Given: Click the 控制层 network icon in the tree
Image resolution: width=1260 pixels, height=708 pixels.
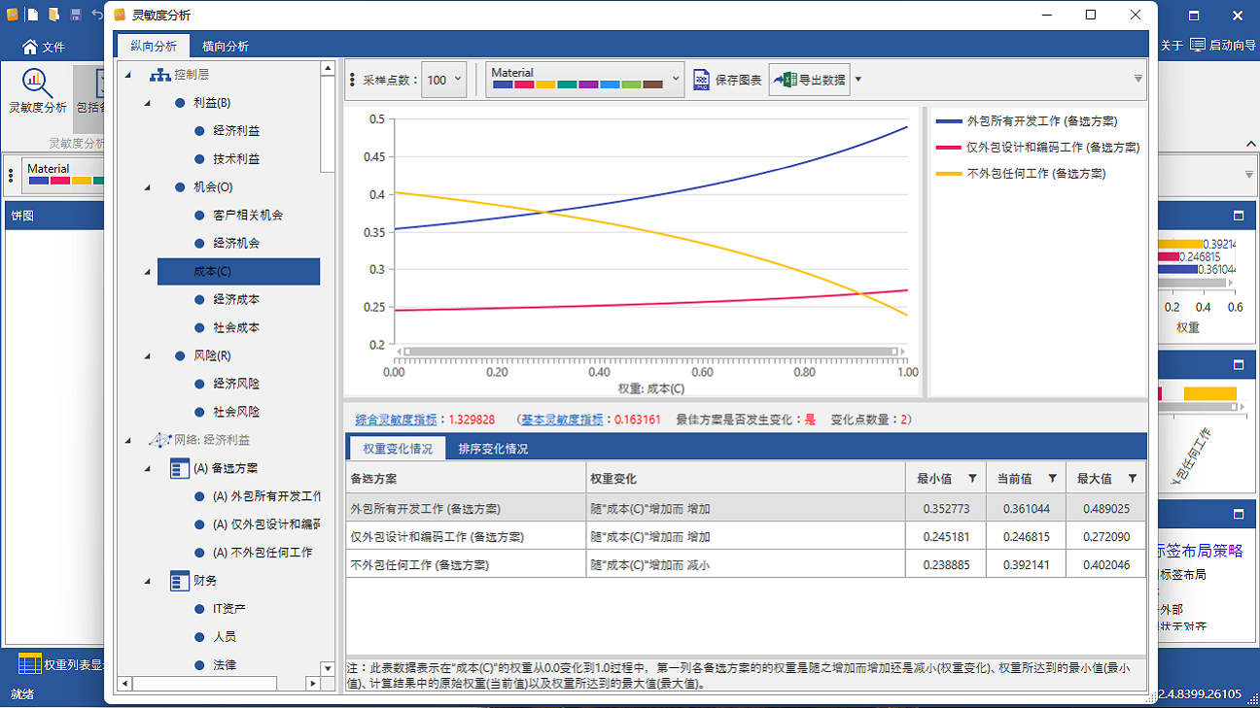Looking at the screenshot, I should (161, 74).
